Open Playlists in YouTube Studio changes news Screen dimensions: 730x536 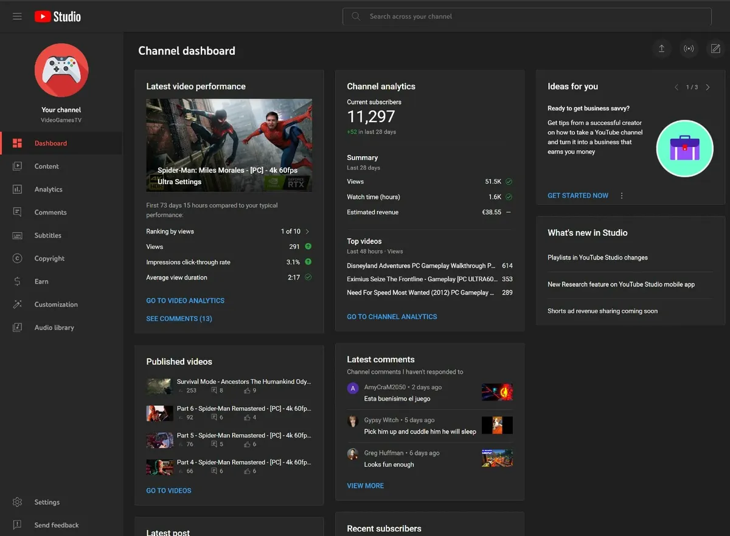point(598,258)
